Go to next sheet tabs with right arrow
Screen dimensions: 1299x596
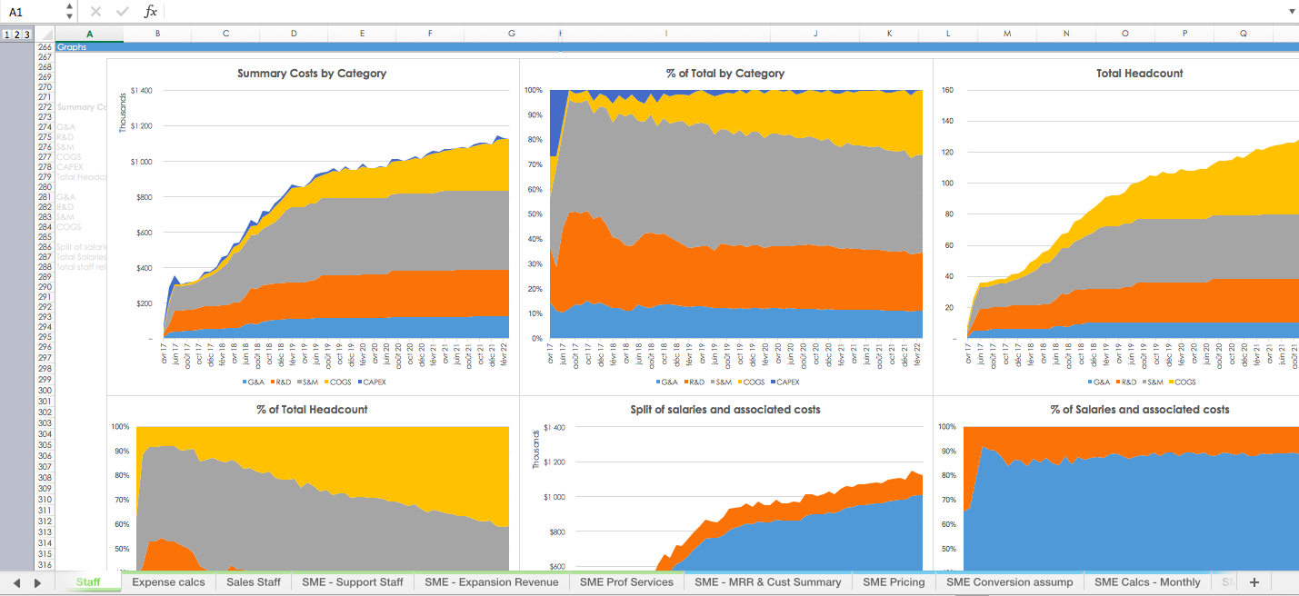click(x=37, y=582)
